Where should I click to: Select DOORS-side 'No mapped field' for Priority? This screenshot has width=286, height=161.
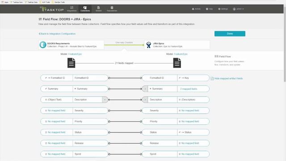[x=57, y=121]
